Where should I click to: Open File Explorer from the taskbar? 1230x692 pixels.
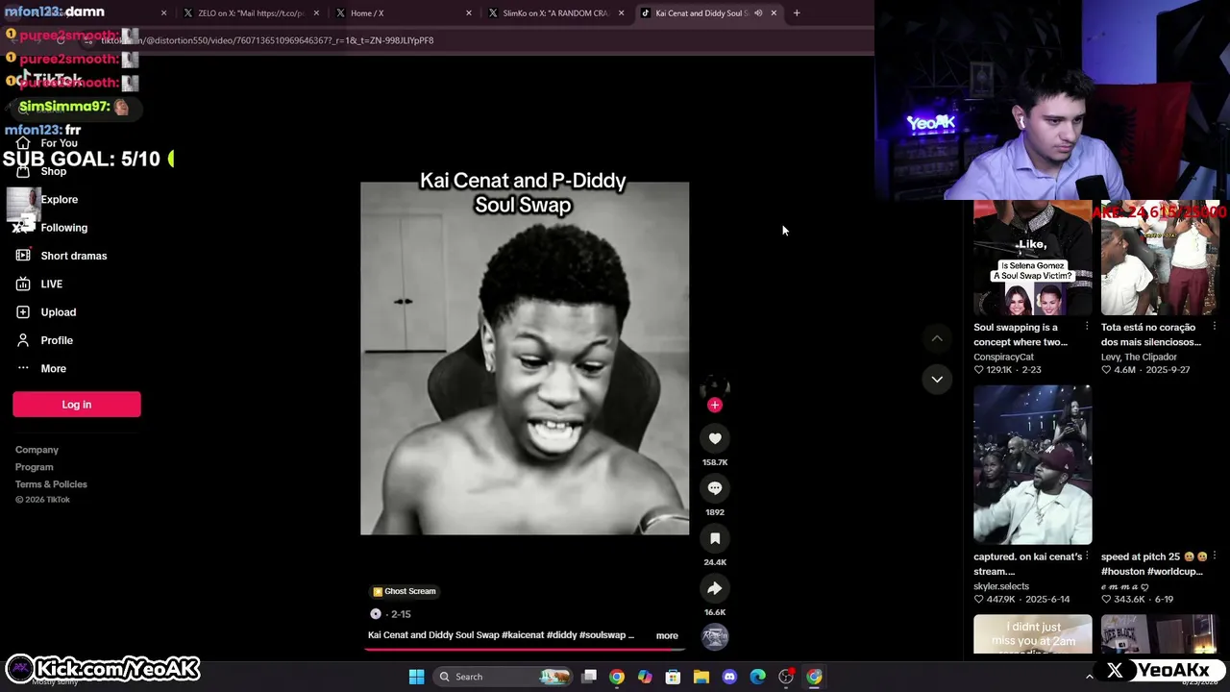(701, 677)
